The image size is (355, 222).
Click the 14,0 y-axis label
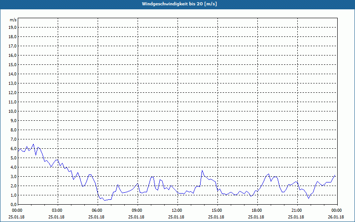pyautogui.click(x=12, y=74)
